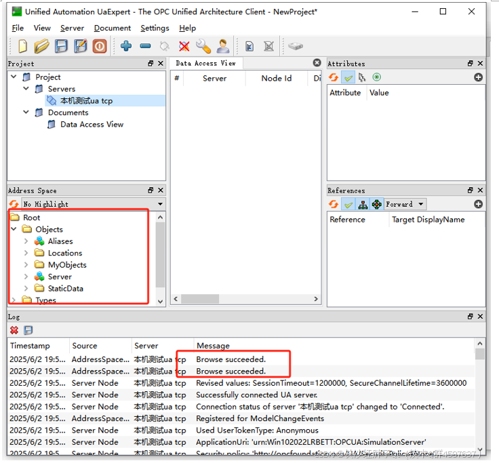Open the Server menu
The image size is (499, 463).
click(72, 28)
